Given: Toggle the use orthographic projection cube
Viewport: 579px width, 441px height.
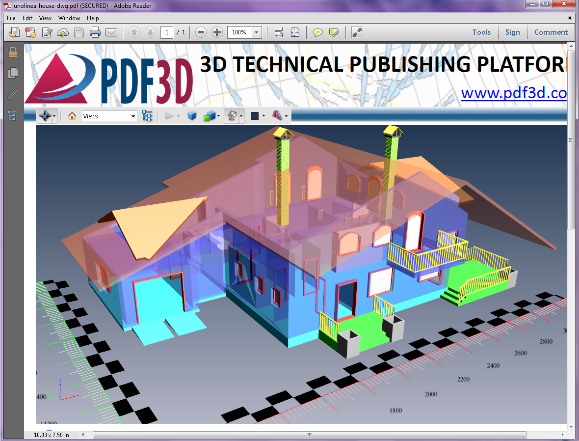Looking at the screenshot, I should 192,116.
